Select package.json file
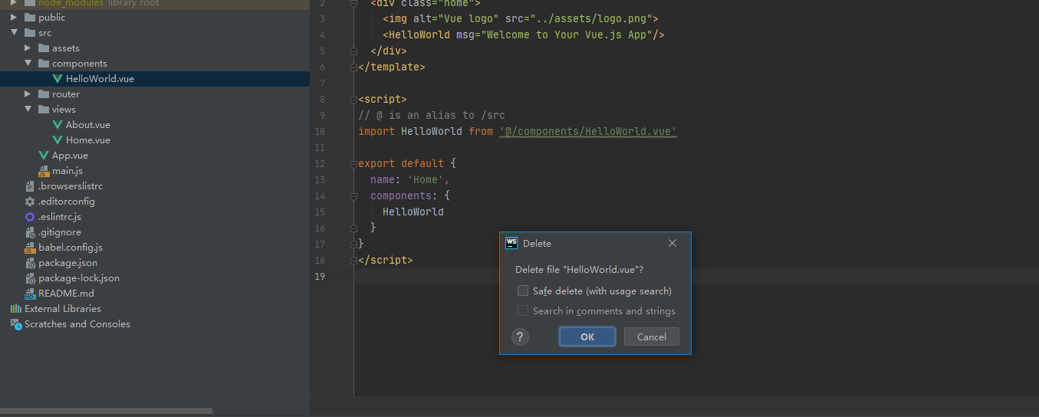 pyautogui.click(x=68, y=262)
